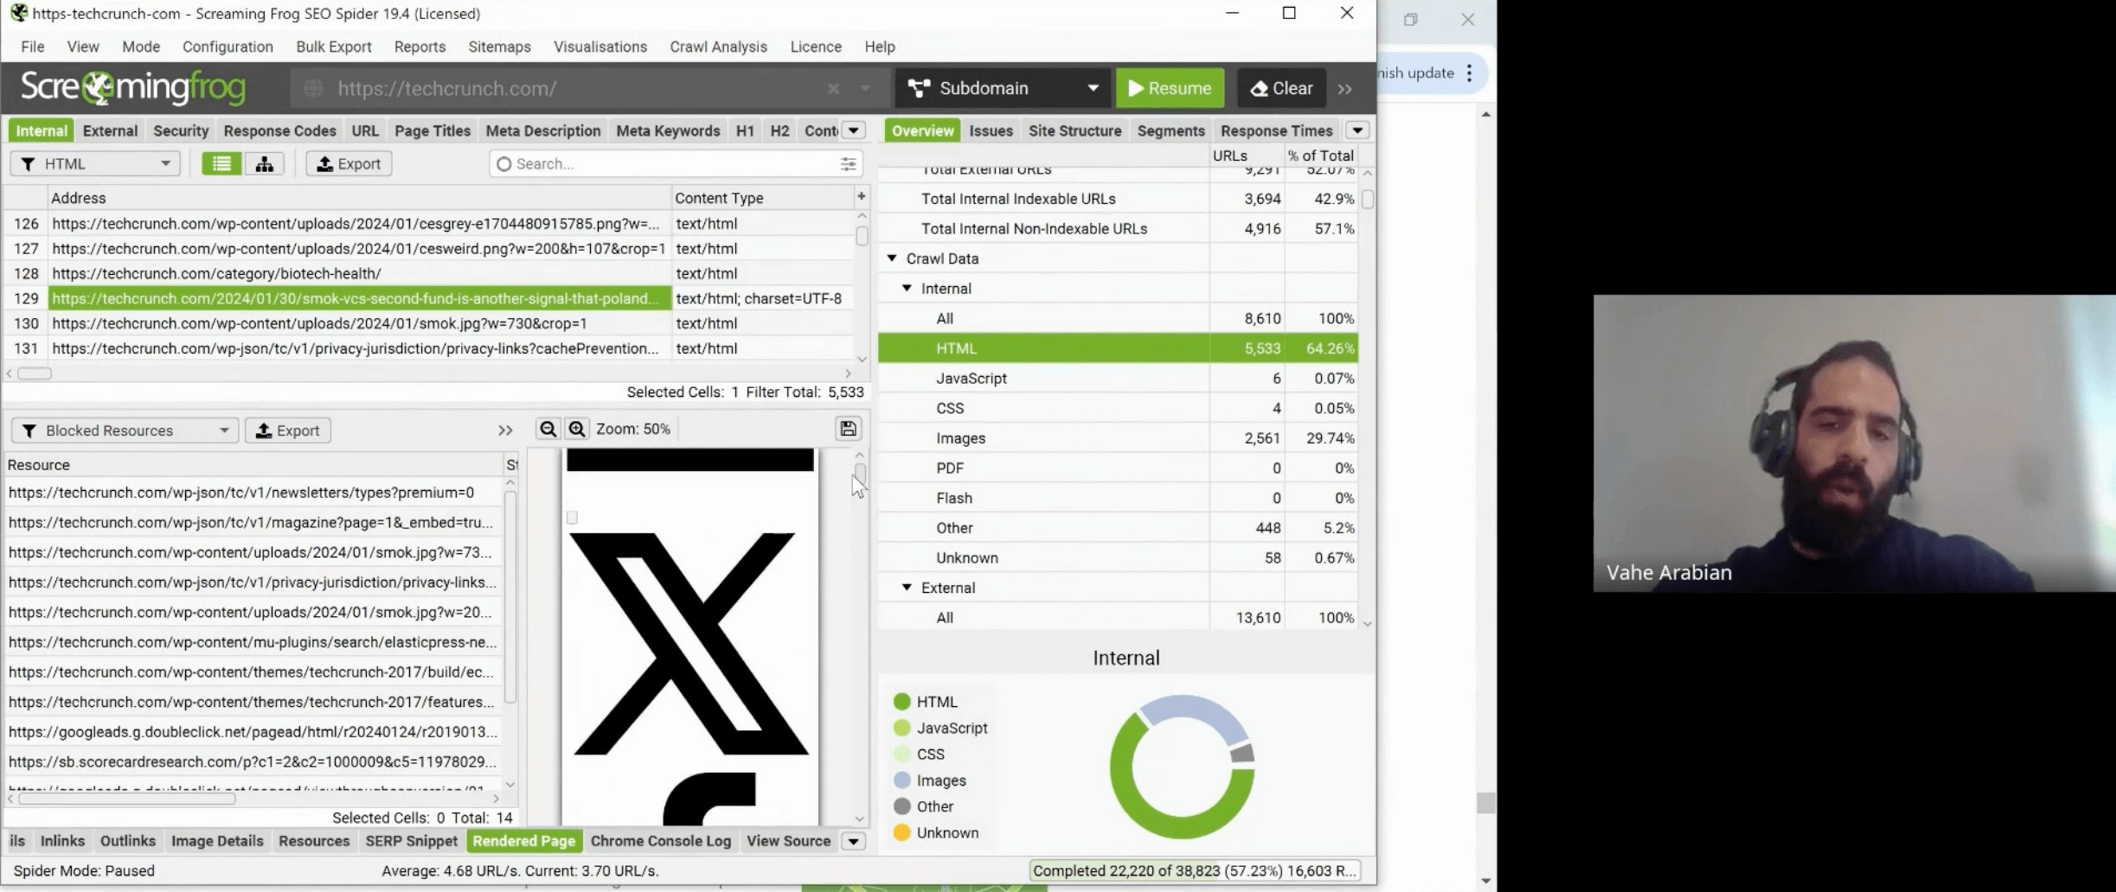
Task: Zoom in the rendered page preview
Action: 577,430
